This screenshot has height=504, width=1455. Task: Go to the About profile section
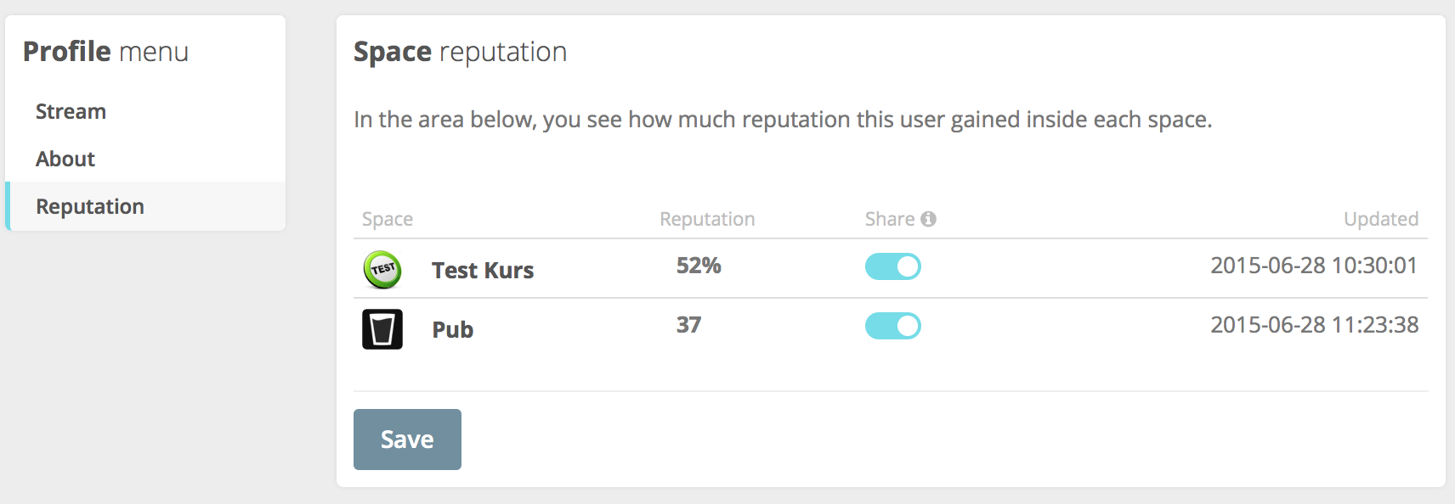point(65,159)
